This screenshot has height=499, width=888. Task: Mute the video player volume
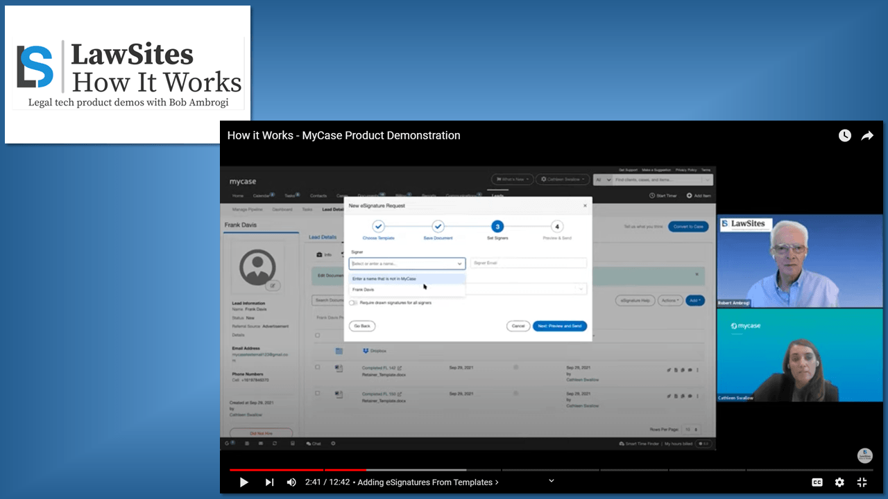pyautogui.click(x=291, y=482)
